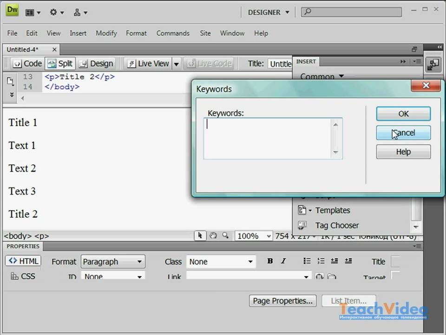Click the collapsed panel icon on the right dock

pyautogui.click(x=433, y=65)
